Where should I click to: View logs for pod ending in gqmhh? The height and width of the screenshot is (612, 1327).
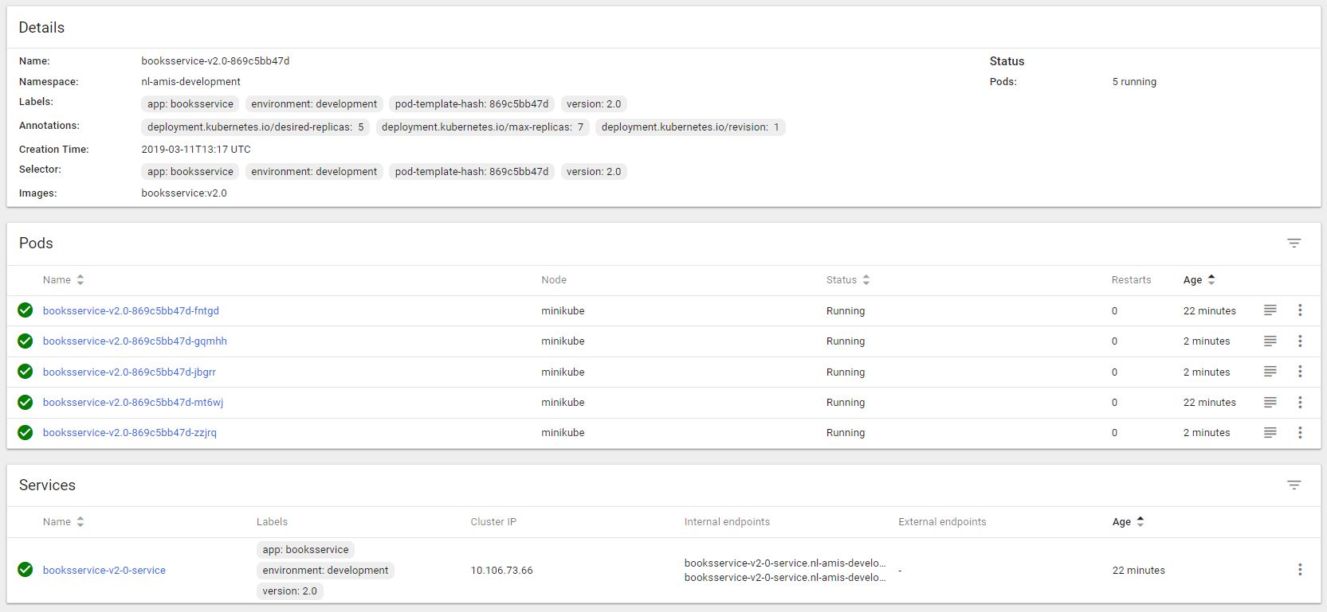click(1270, 341)
